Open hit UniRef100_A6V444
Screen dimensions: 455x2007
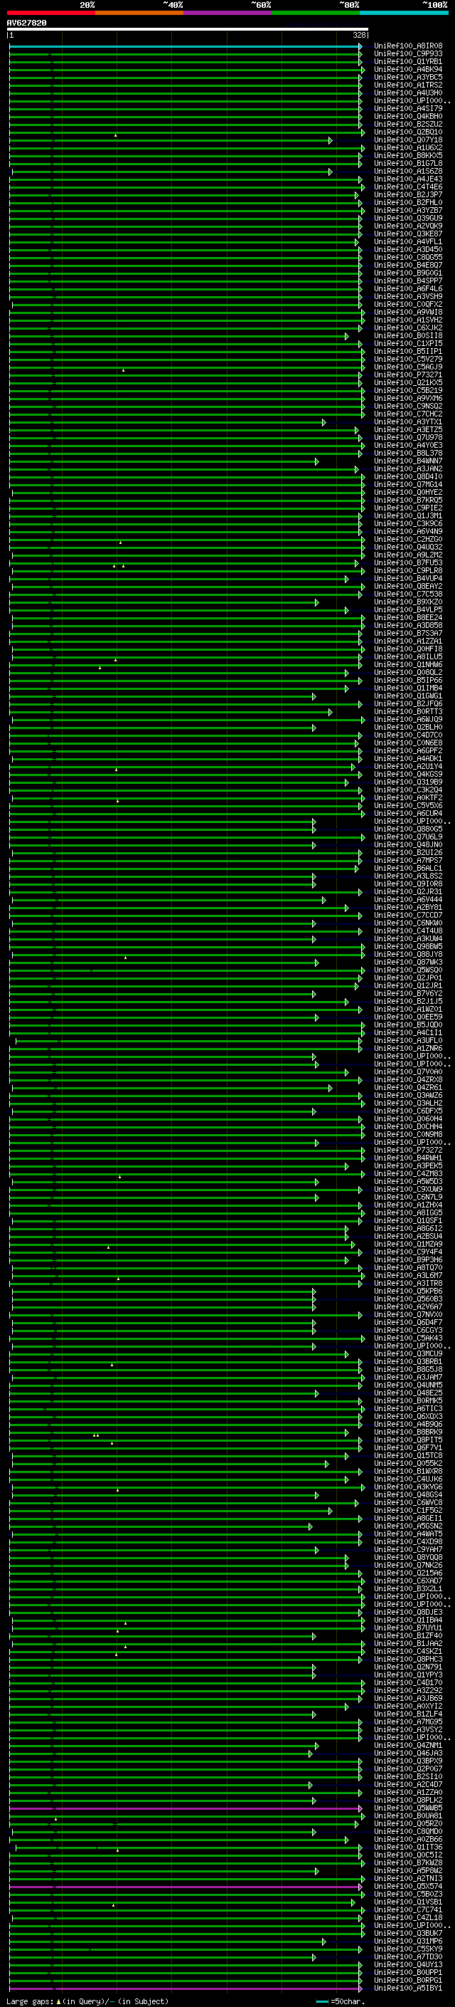(x=408, y=899)
